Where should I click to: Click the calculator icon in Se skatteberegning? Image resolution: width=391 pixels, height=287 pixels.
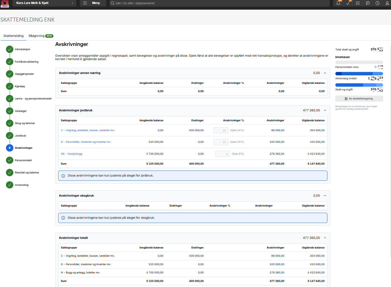coord(346,99)
